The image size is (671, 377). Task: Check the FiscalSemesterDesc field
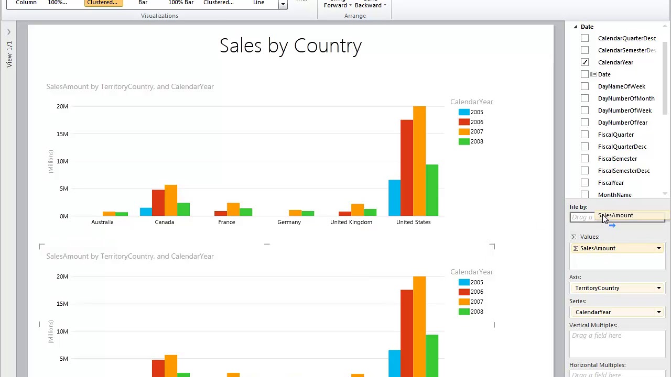click(585, 171)
